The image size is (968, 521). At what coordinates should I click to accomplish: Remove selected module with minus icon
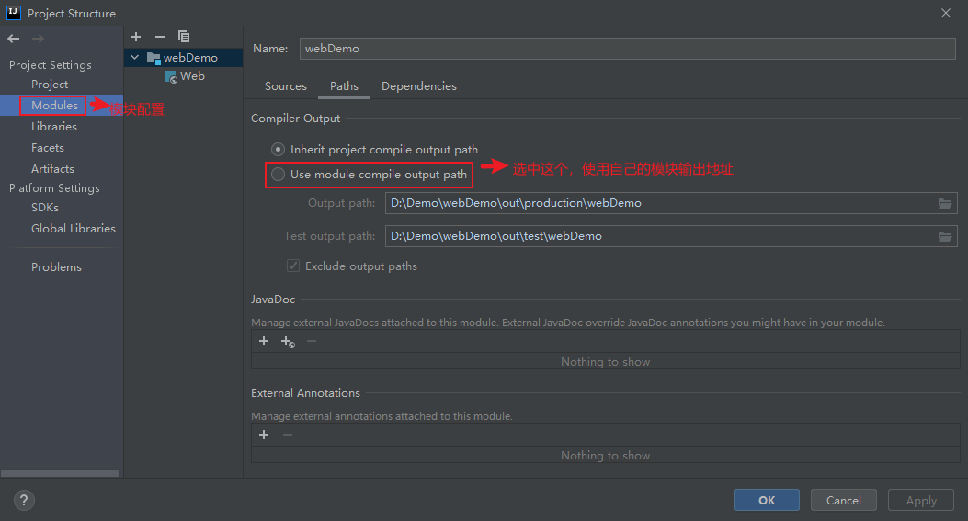pyautogui.click(x=160, y=37)
